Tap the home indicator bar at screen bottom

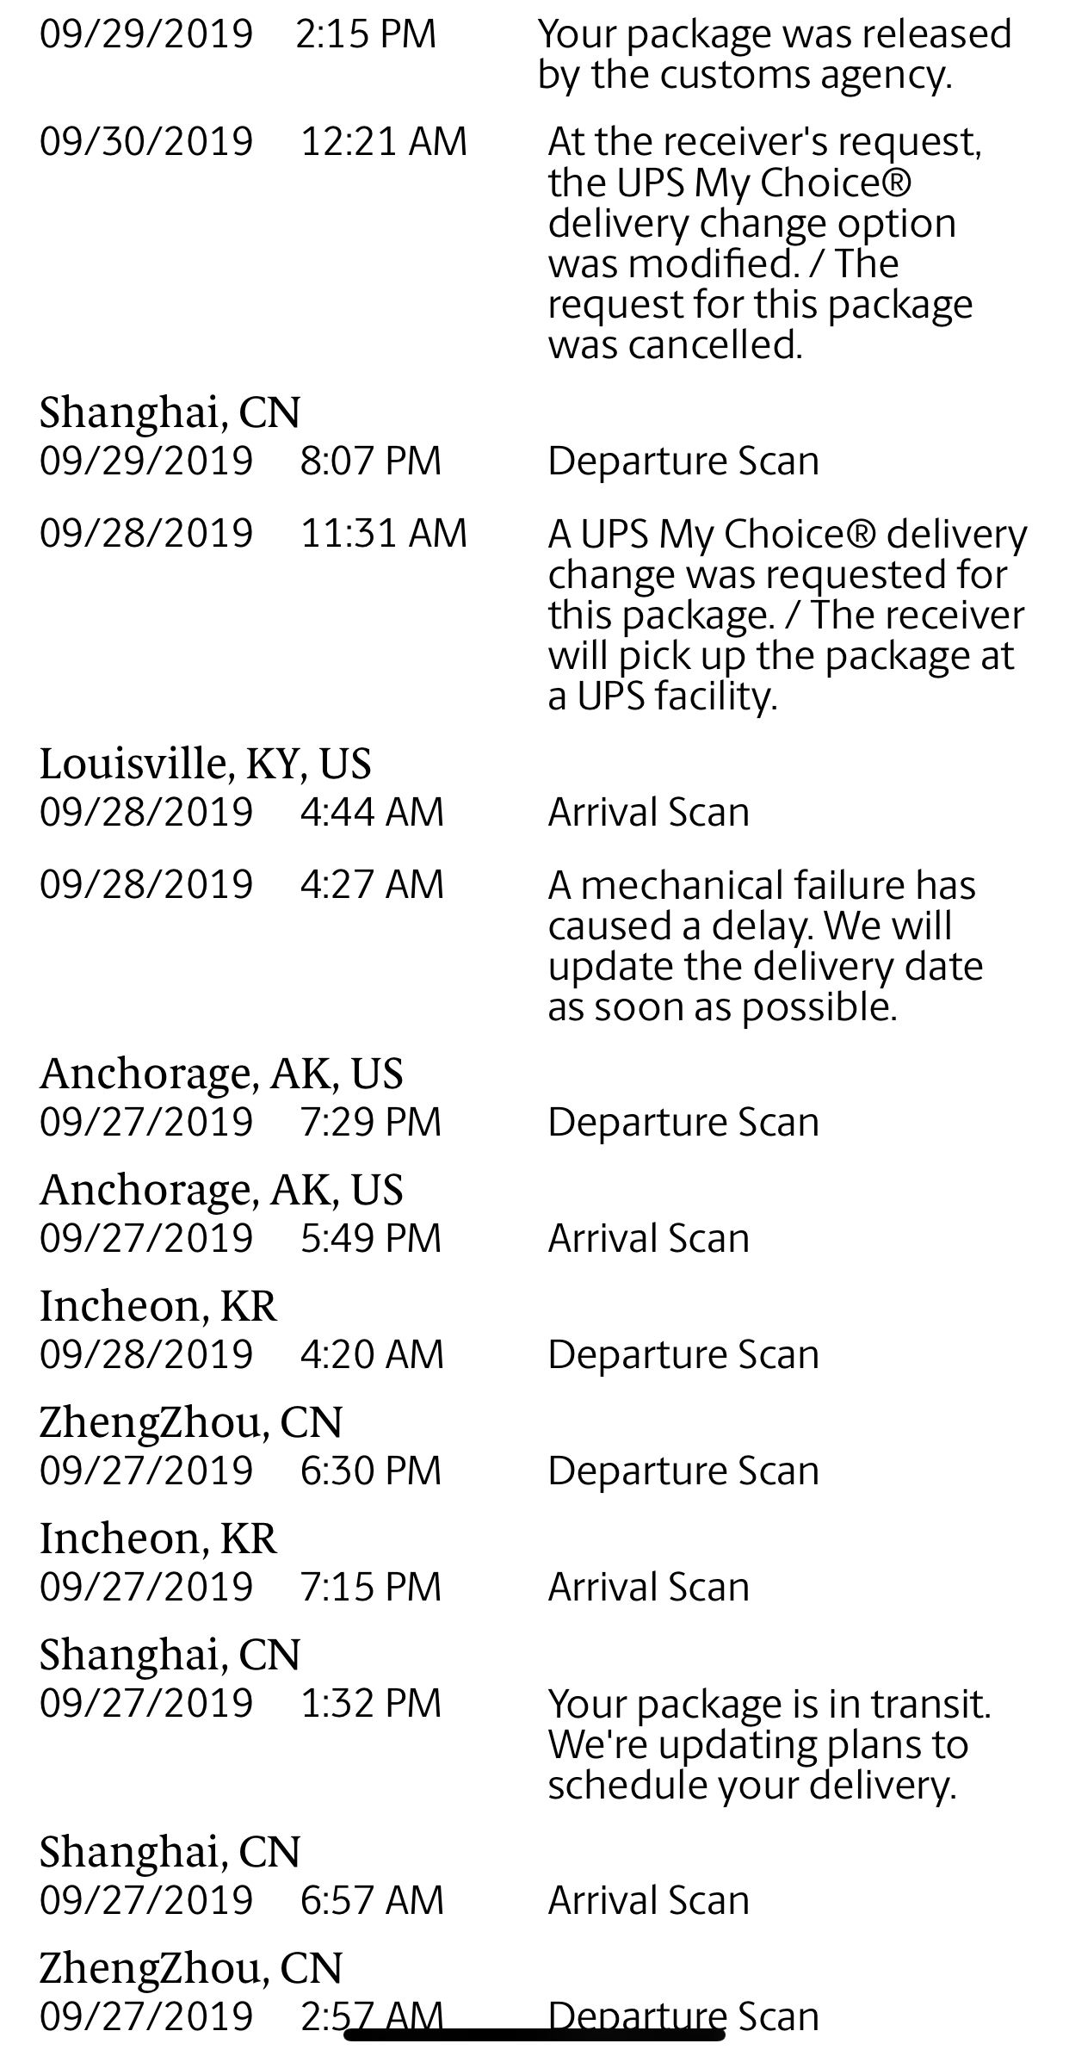tap(534, 2034)
